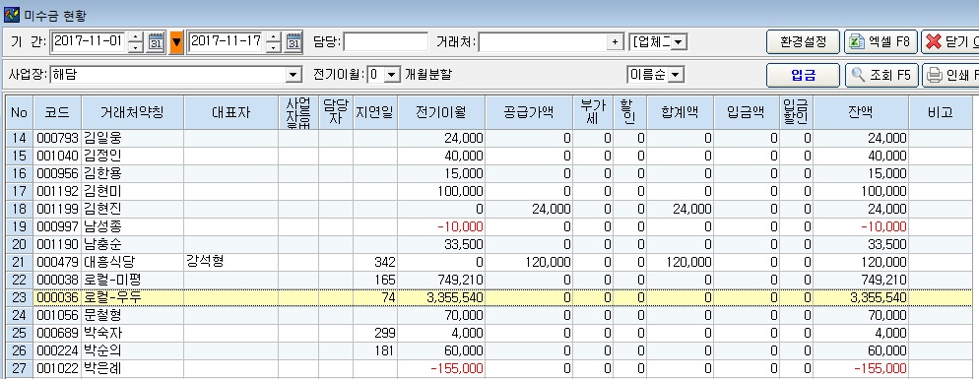
Task: Open the 이름순 sort dropdown
Action: [x=677, y=75]
